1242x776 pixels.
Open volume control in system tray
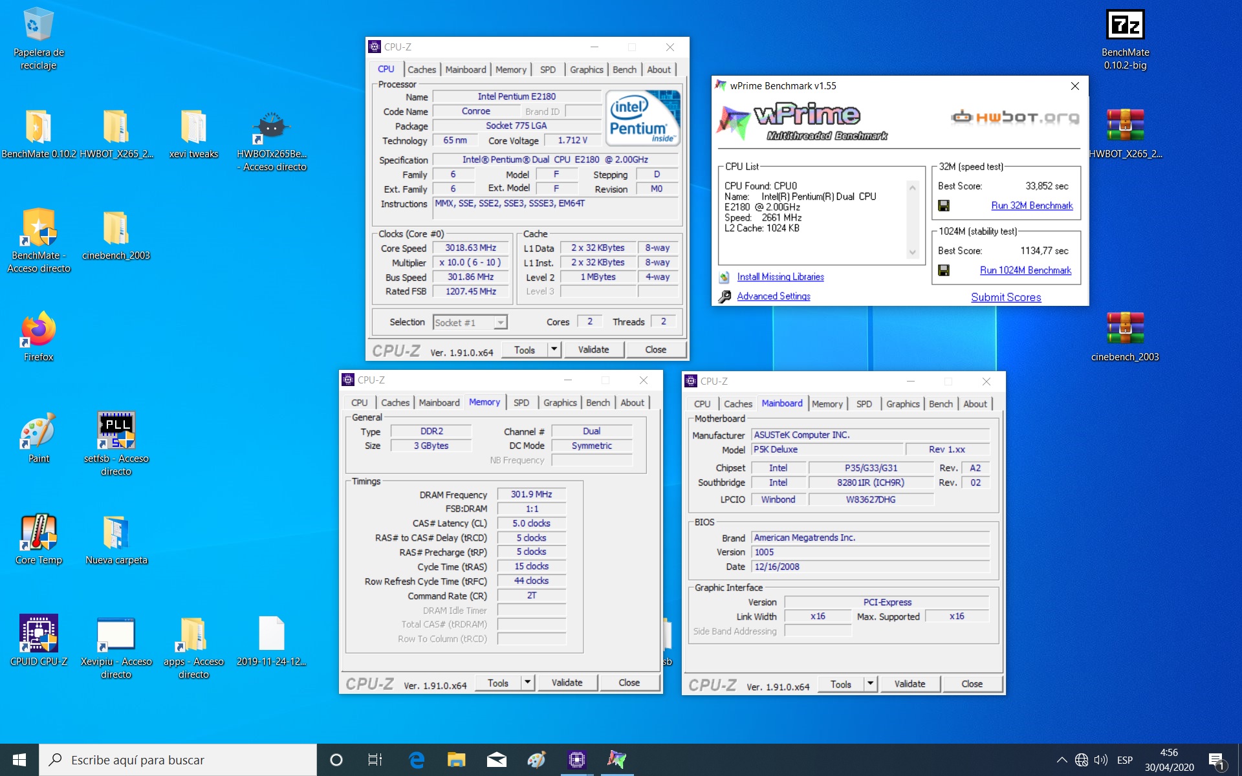pyautogui.click(x=1100, y=760)
